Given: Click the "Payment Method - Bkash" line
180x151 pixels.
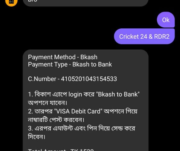Looking at the screenshot, I should click(63, 57).
